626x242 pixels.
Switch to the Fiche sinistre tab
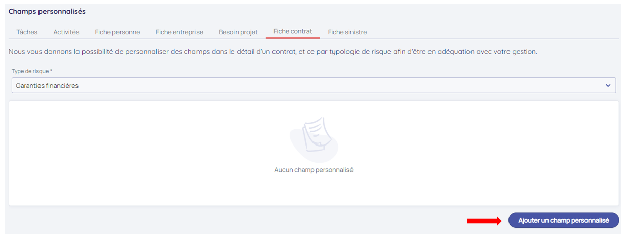click(347, 32)
